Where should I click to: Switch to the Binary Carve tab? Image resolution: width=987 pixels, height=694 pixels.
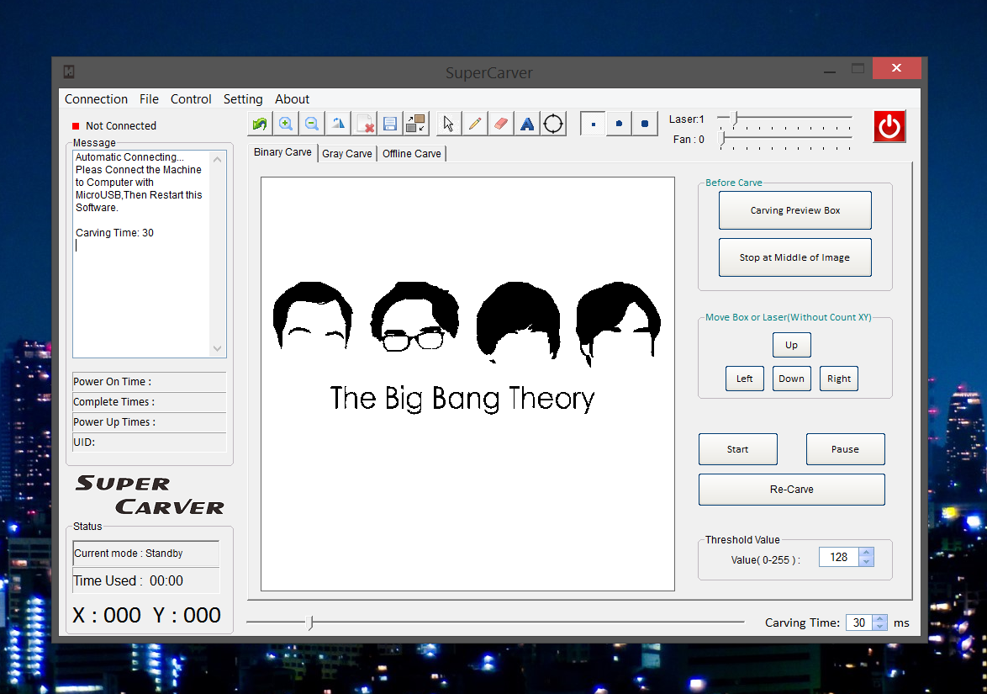coord(282,151)
